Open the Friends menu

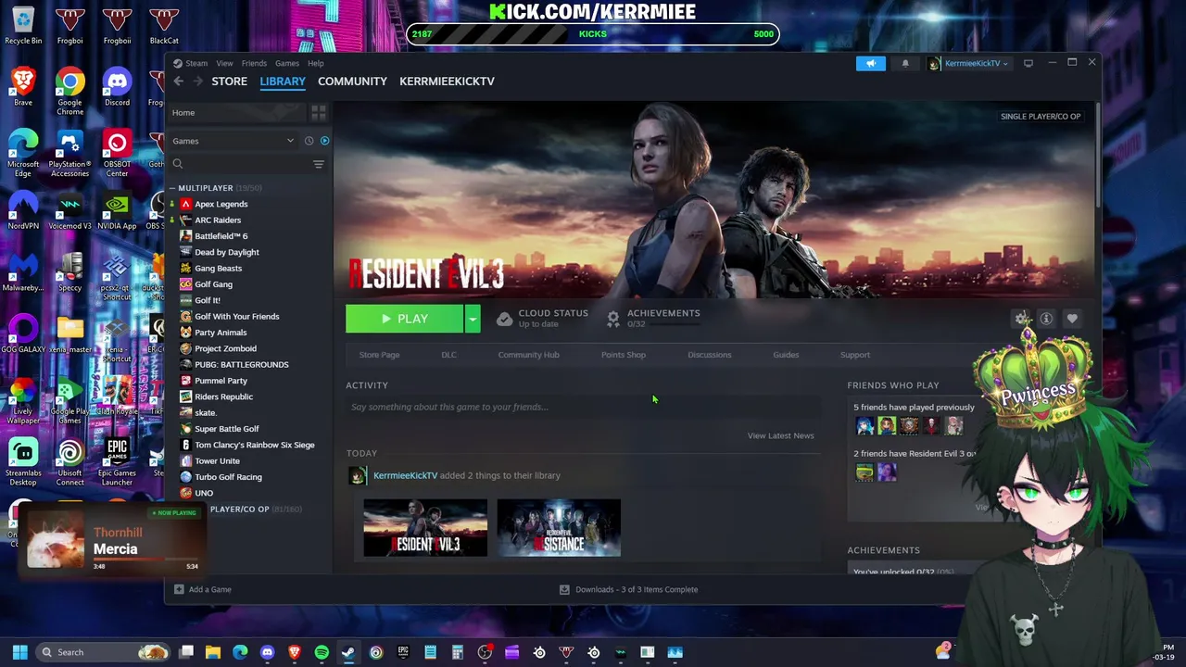(254, 63)
